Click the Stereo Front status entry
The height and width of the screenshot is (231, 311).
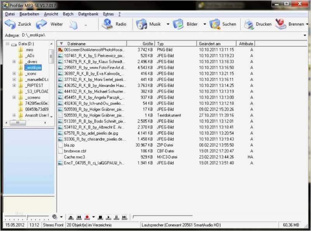53,225
